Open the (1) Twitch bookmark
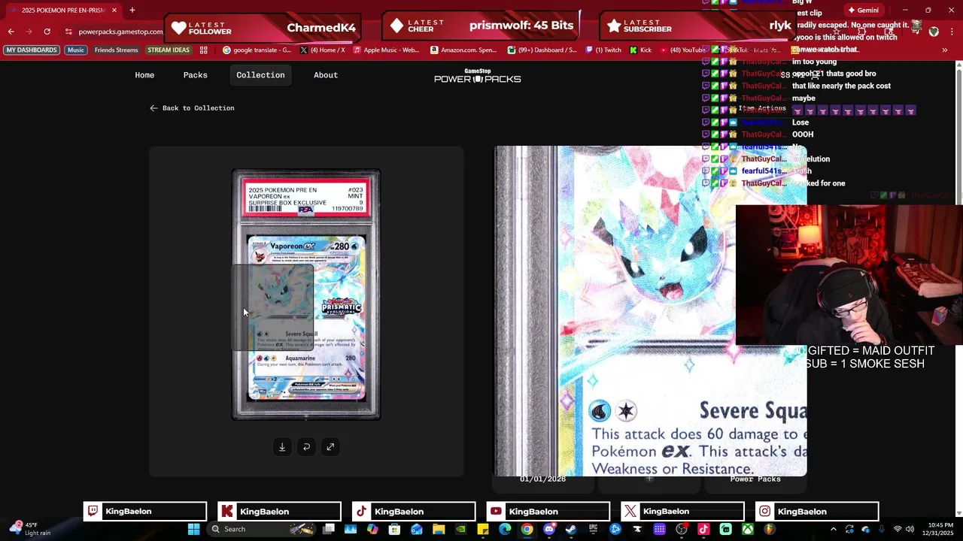 [603, 50]
